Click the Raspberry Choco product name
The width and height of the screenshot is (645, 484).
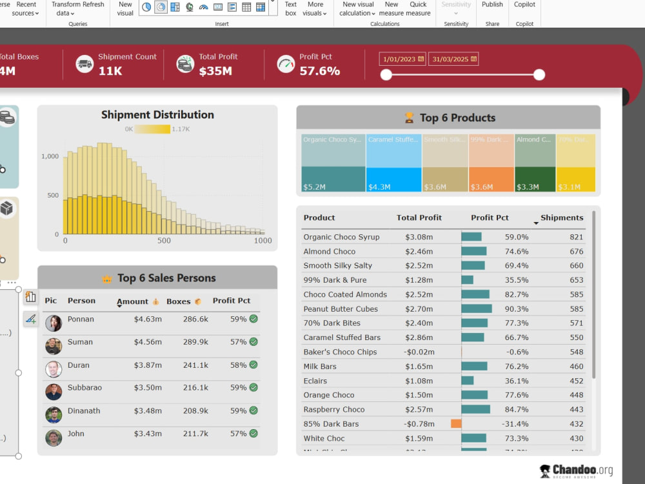[333, 410]
